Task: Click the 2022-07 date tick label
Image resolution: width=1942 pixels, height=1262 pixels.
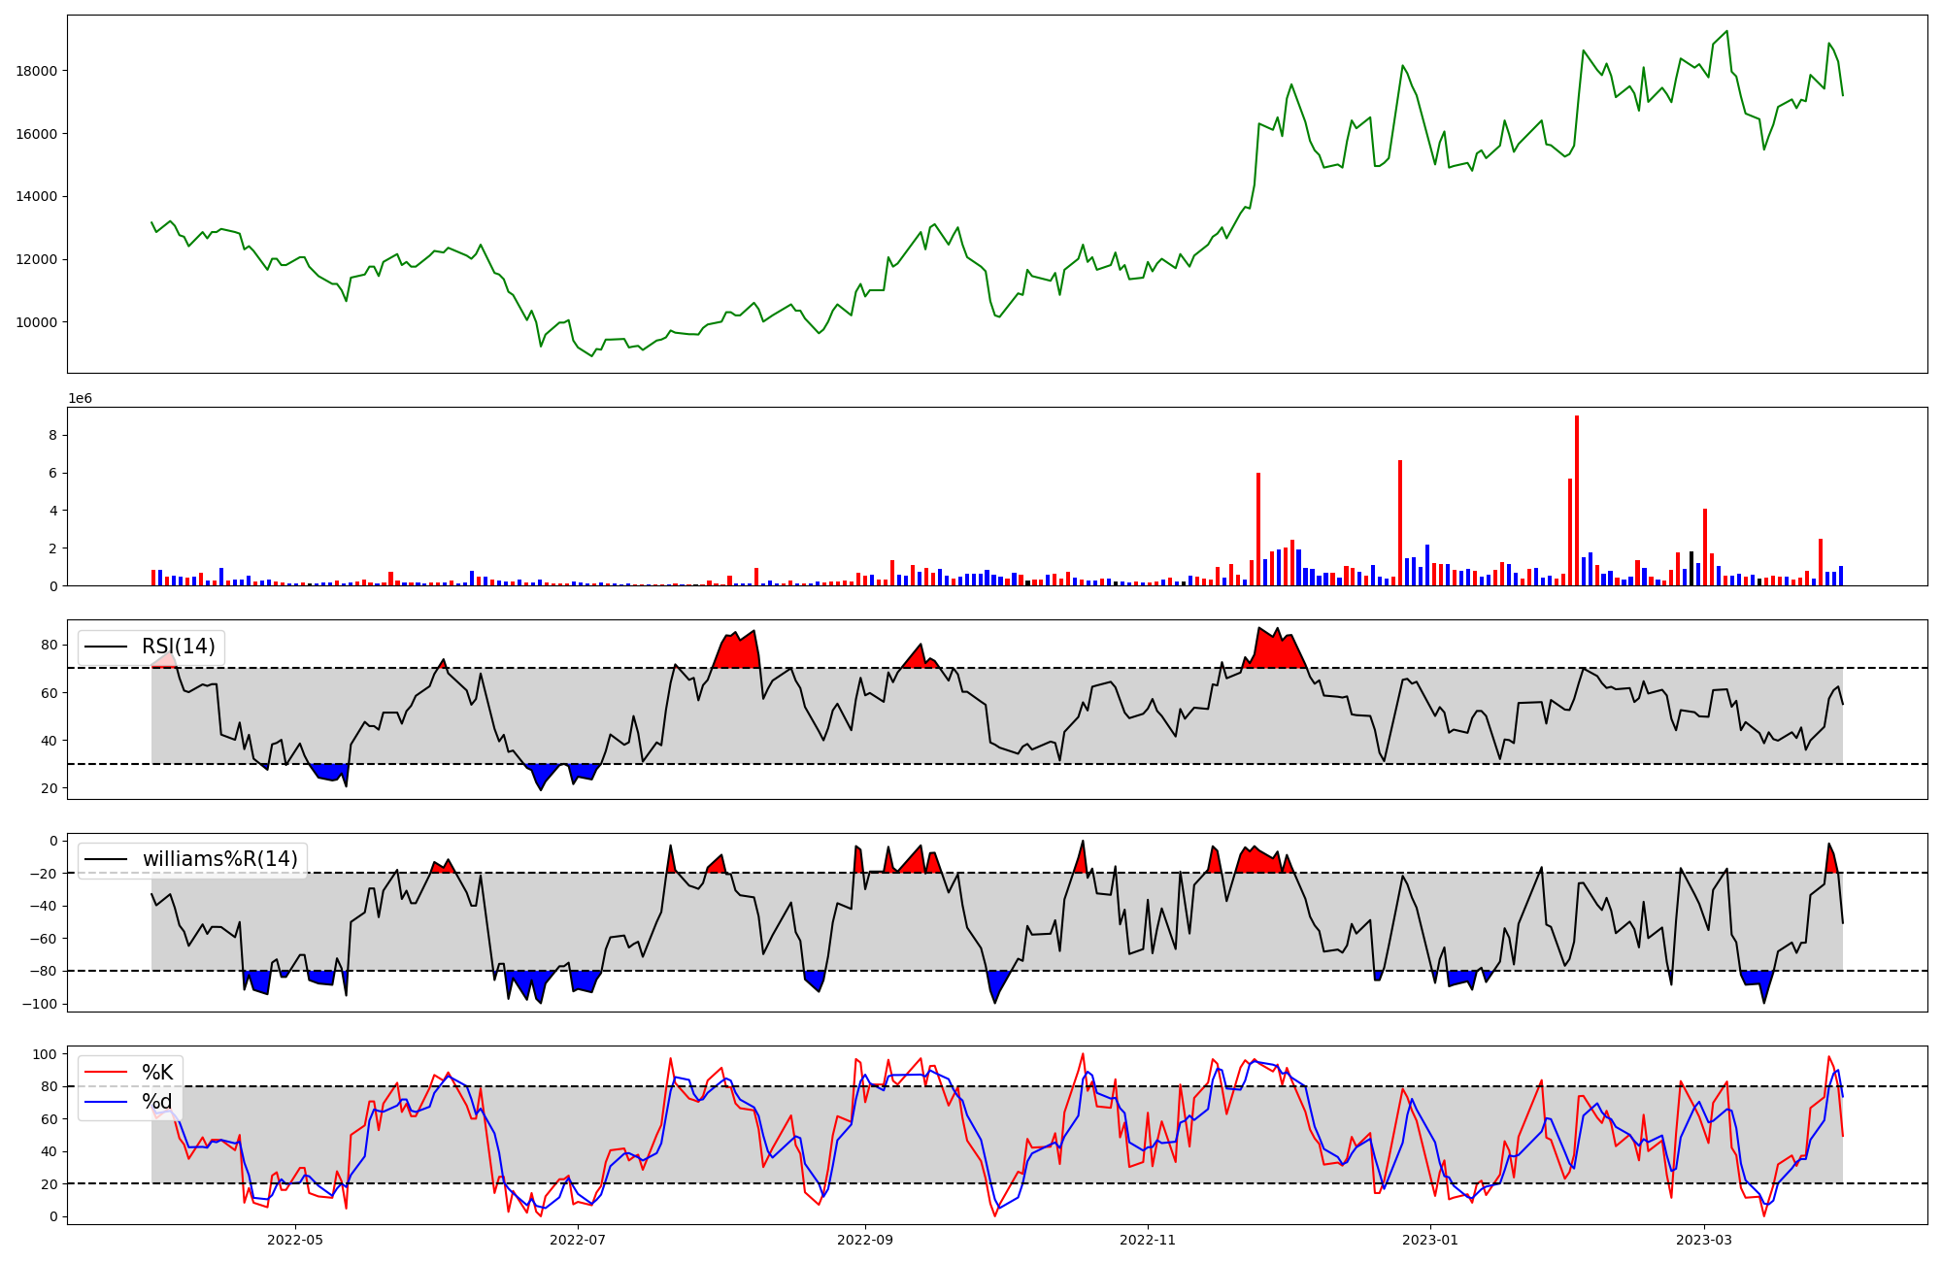Action: [x=578, y=1239]
